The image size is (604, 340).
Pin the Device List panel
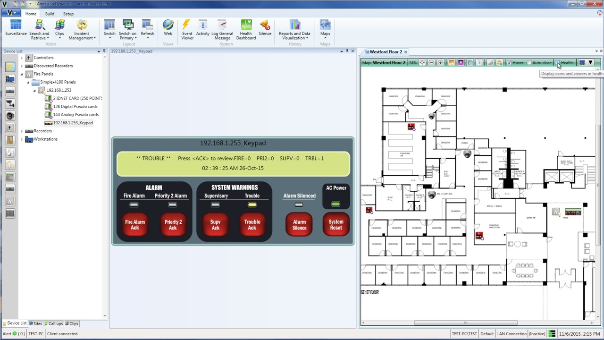coord(104,51)
